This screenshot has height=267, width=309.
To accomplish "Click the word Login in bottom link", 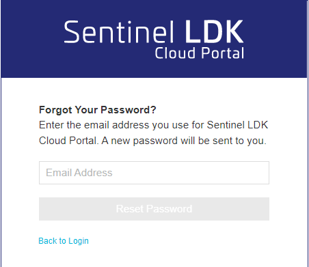I will (79, 241).
